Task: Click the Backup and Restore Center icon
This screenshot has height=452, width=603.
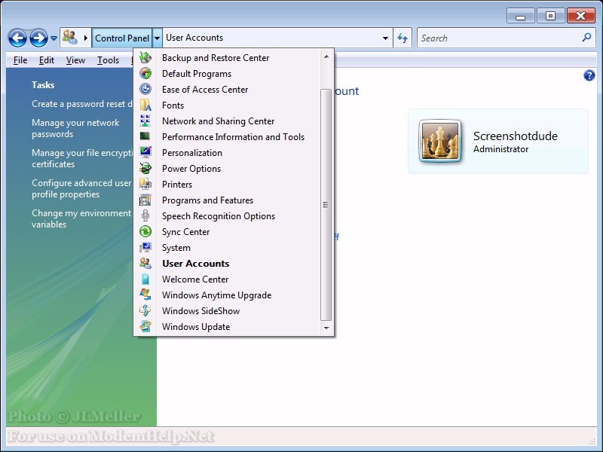Action: point(145,58)
